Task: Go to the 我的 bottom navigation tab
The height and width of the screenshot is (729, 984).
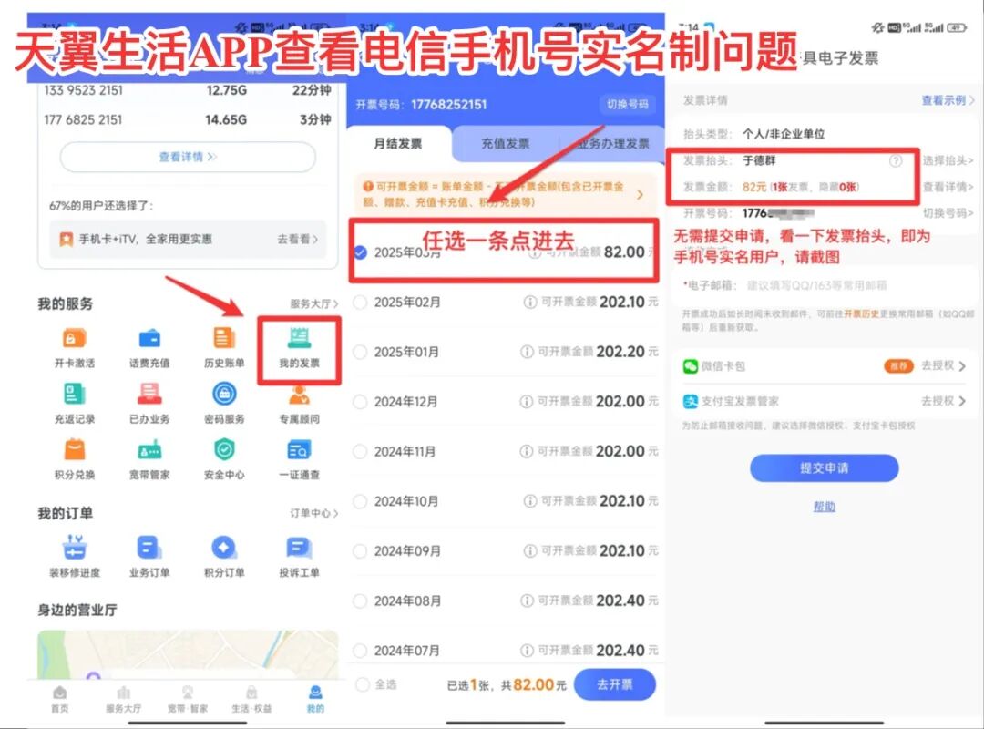Action: [313, 702]
